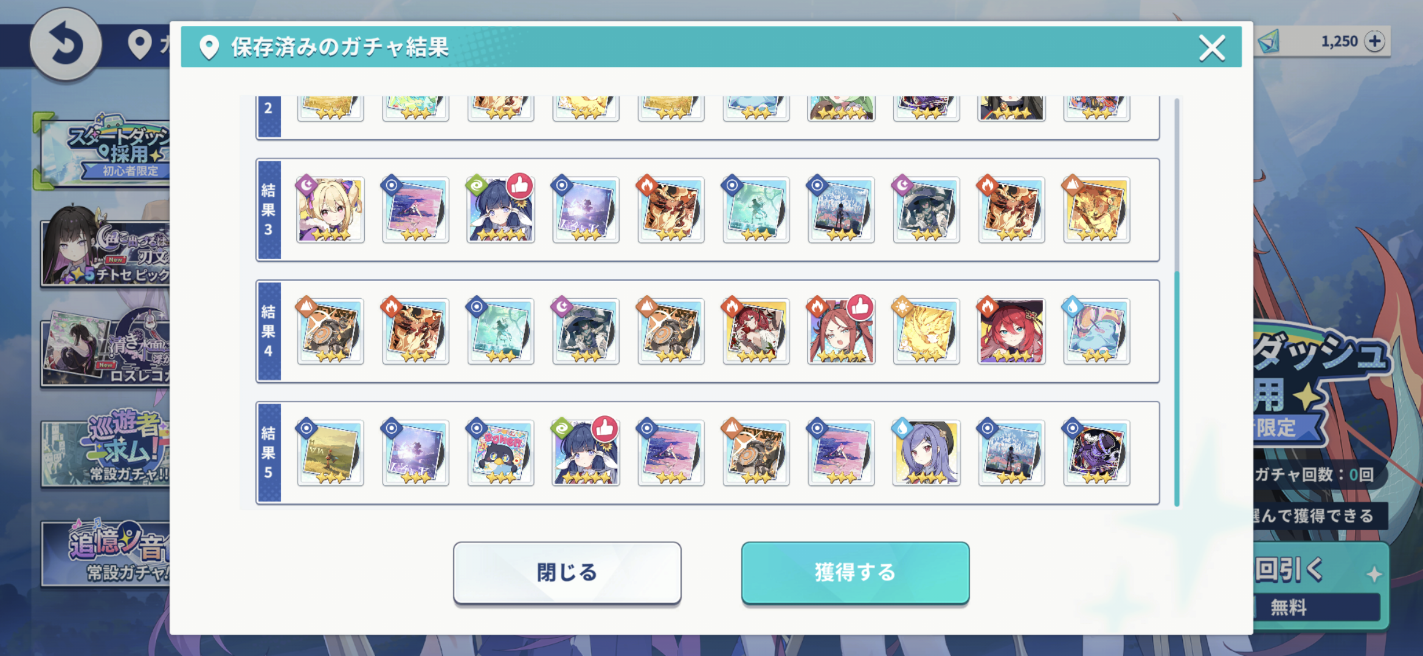Click the location pin icon in dialog header
The image size is (1423, 656).
point(209,47)
